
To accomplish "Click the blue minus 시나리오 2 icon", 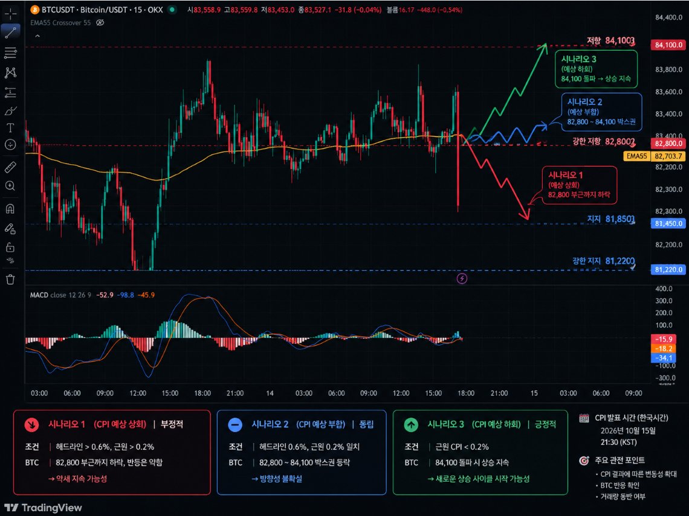I will pyautogui.click(x=235, y=424).
